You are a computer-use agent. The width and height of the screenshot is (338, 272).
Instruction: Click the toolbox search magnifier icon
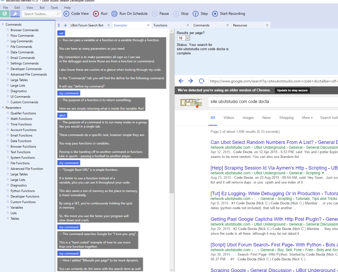pos(58,14)
